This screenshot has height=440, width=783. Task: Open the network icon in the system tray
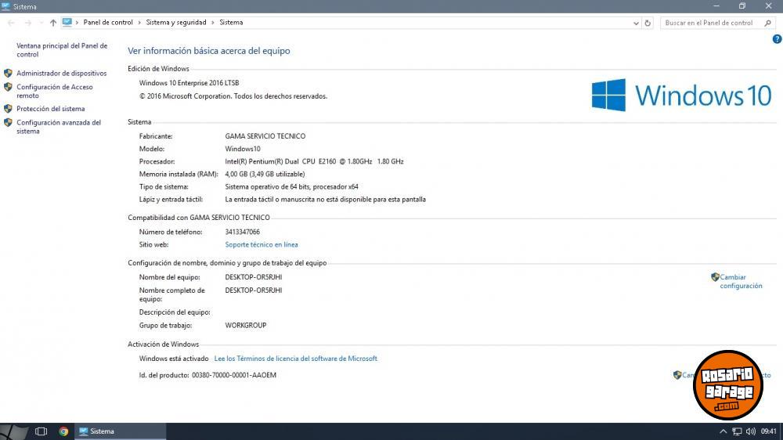coord(737,431)
